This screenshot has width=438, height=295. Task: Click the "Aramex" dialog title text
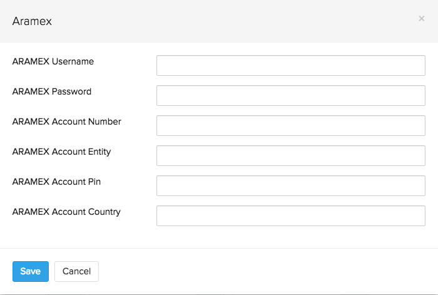[32, 21]
